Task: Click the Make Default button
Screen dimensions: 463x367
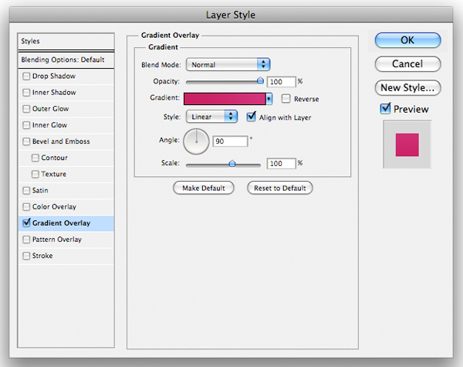Action: tap(204, 188)
